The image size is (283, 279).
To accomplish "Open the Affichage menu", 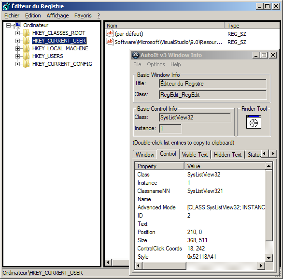I will 57,15.
